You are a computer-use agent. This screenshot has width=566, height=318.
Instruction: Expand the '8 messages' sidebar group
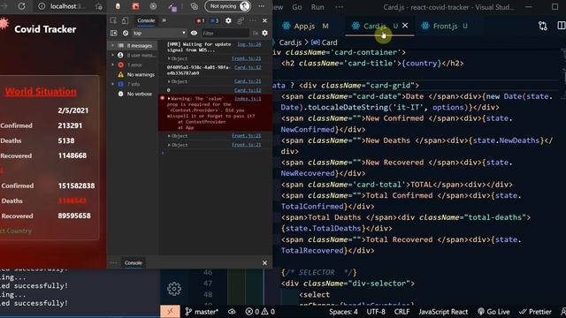(112, 45)
